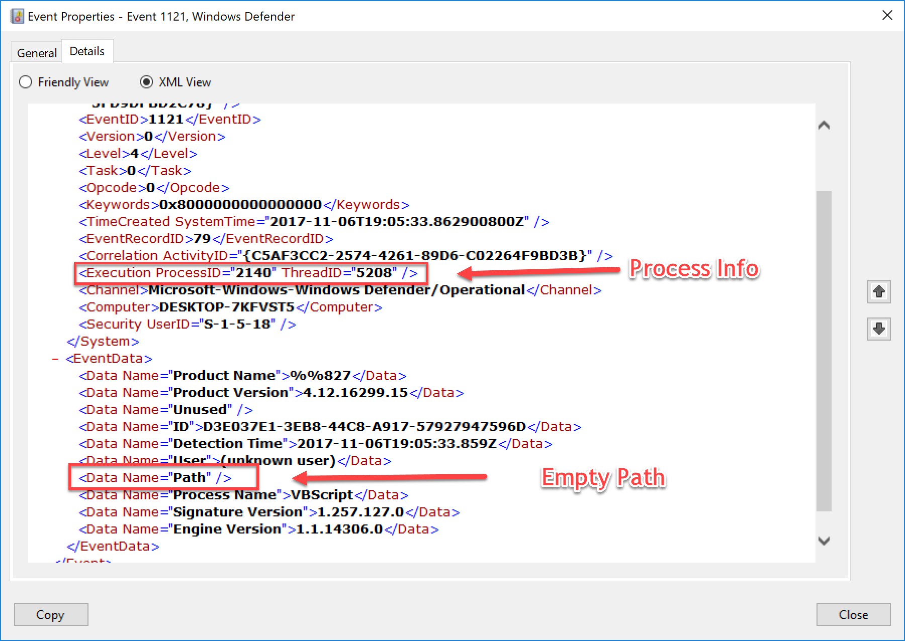Click the EventRecordID 79 line

[x=206, y=239]
